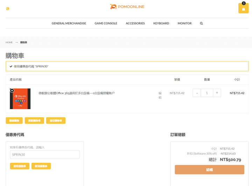The height and width of the screenshot is (186, 252).
Task: Remove the Office 365 item with X icon
Action: (12, 91)
